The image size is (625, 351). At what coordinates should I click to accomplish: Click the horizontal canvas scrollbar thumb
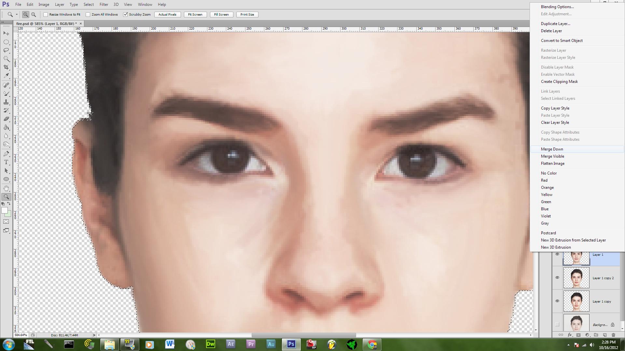[x=304, y=335]
